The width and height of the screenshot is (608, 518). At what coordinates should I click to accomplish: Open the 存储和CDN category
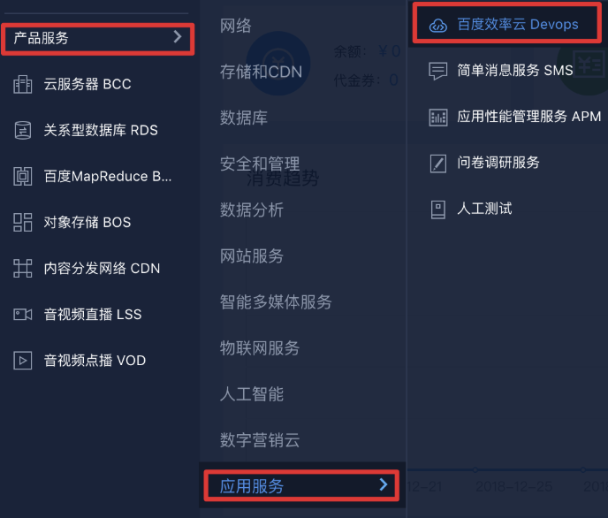(261, 72)
